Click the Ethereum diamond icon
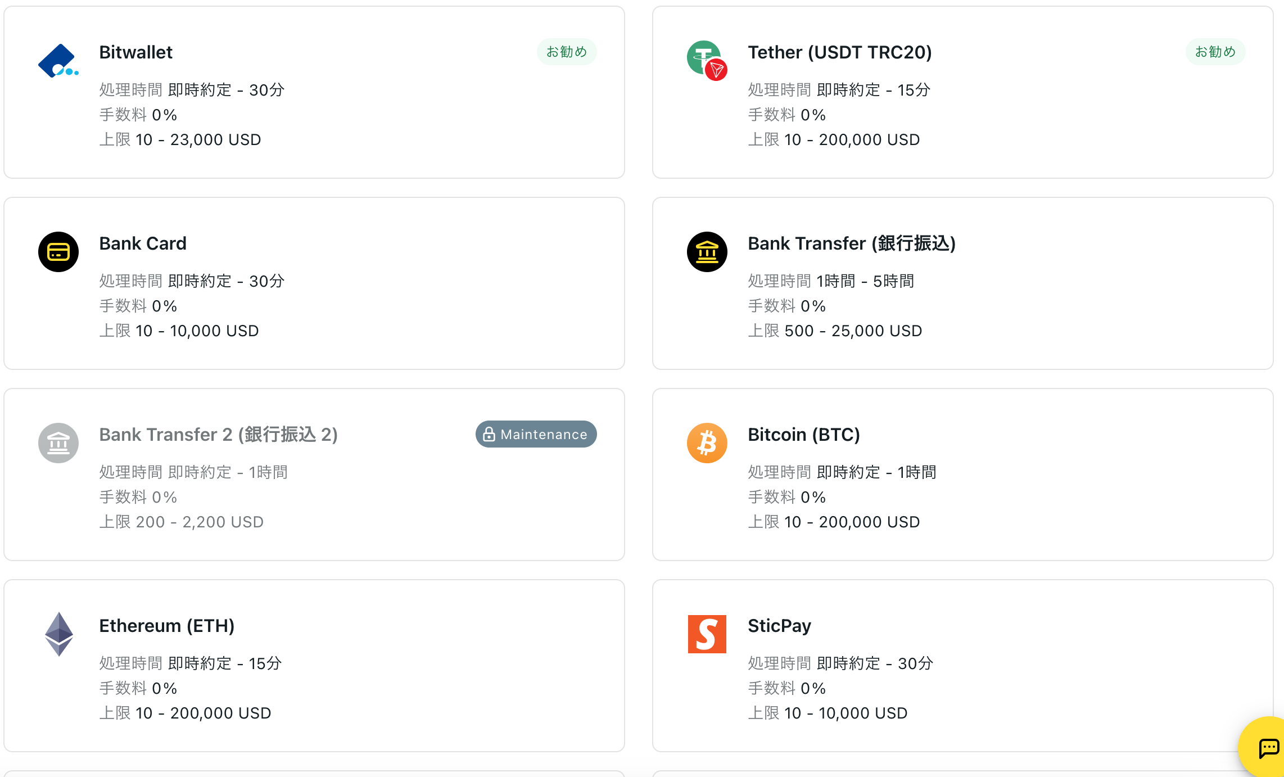1284x777 pixels. 59,634
